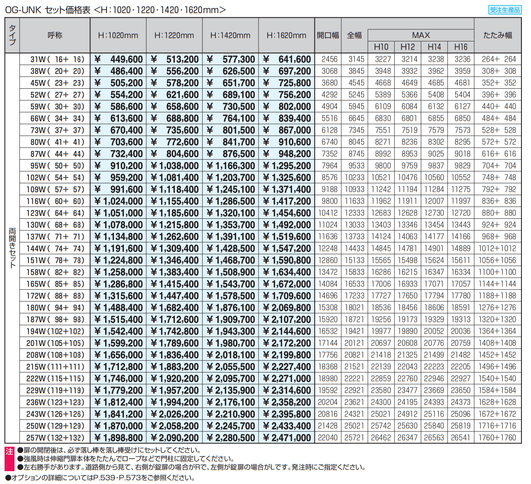Click the タイプ column header
The height and width of the screenshot is (484, 531).
(12, 35)
